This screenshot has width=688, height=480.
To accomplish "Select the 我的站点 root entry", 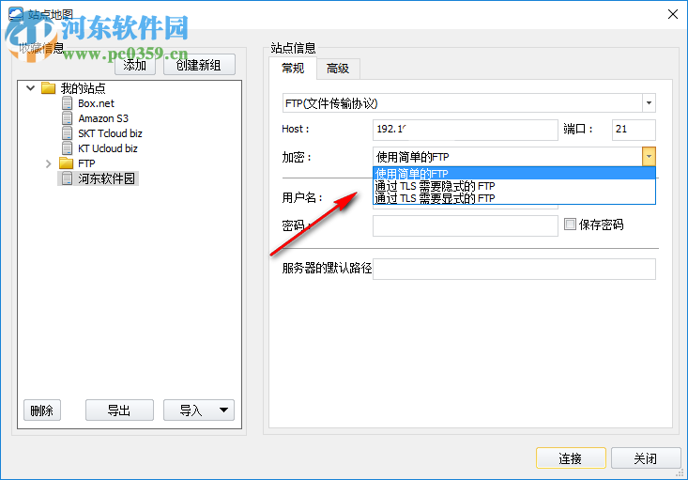I will [83, 88].
